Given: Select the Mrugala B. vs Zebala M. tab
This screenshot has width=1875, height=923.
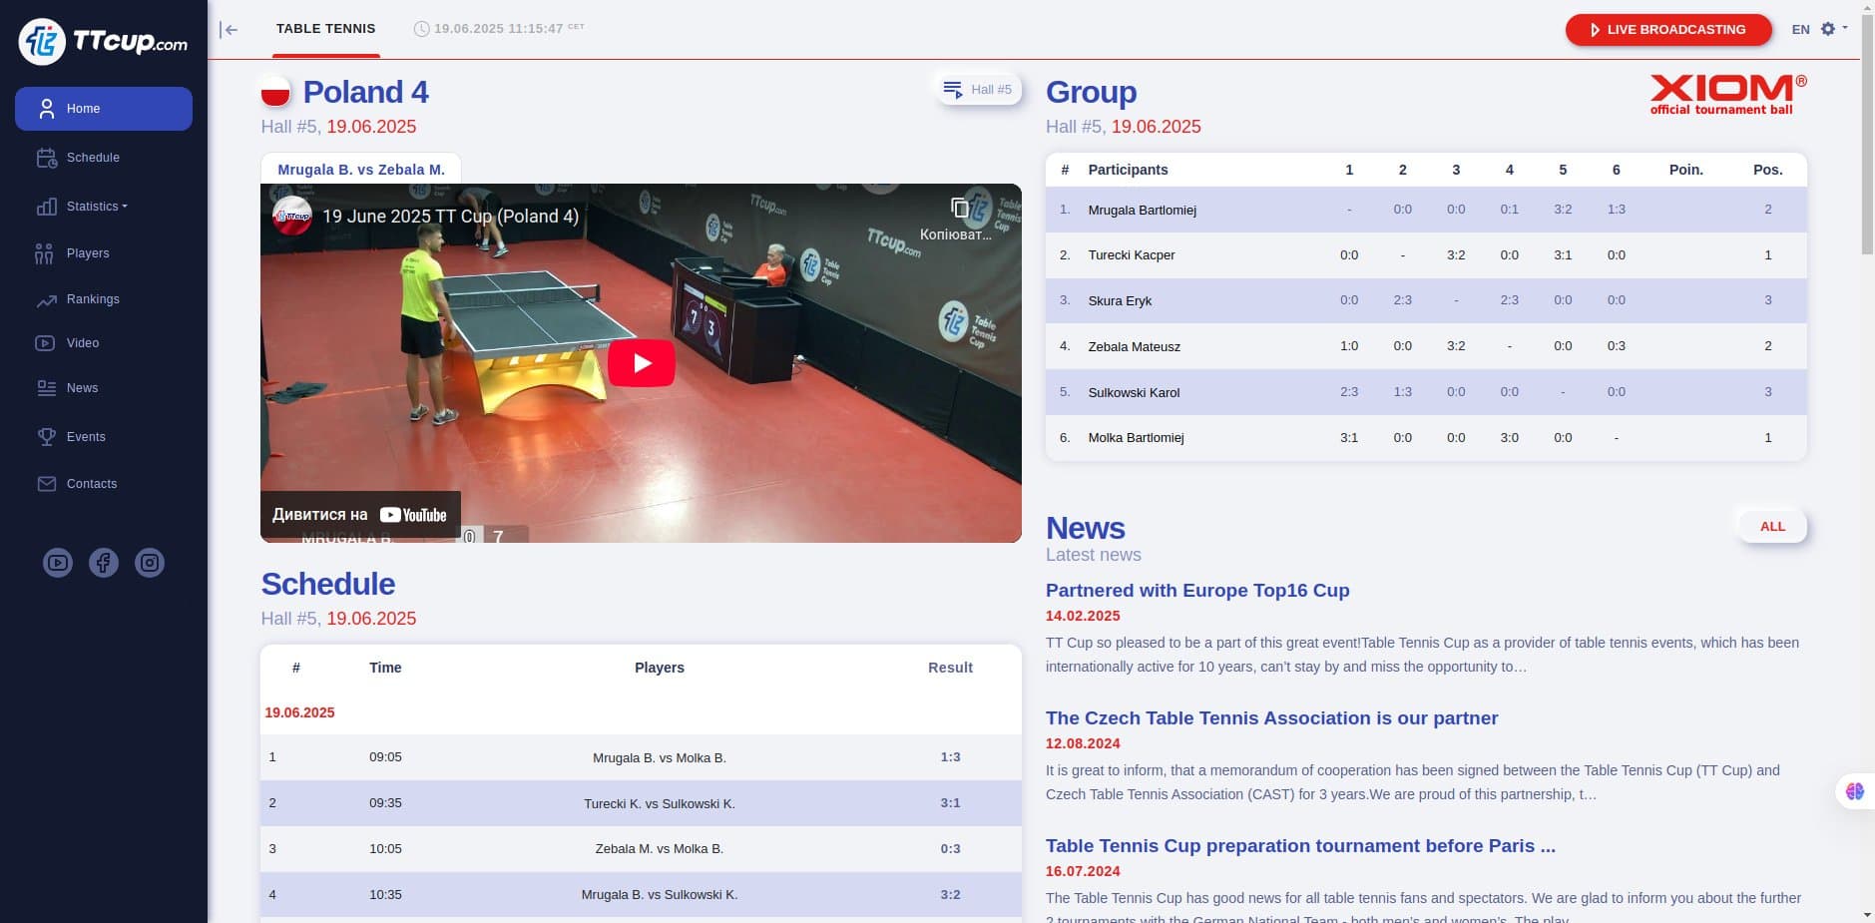Looking at the screenshot, I should pos(361,170).
